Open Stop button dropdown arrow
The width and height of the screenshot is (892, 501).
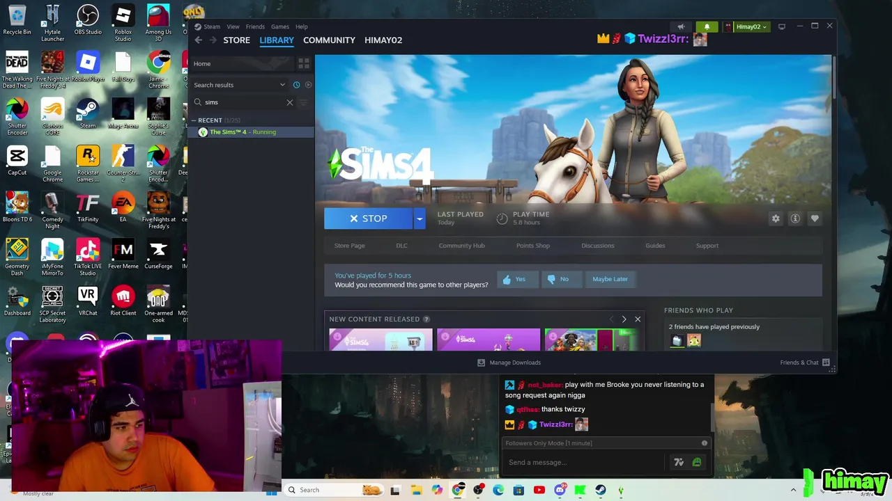pos(419,218)
